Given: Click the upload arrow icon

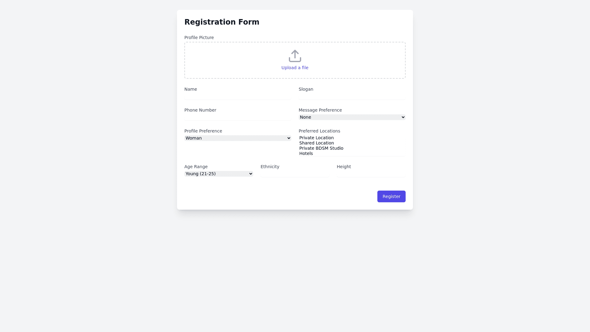Looking at the screenshot, I should coord(295,56).
